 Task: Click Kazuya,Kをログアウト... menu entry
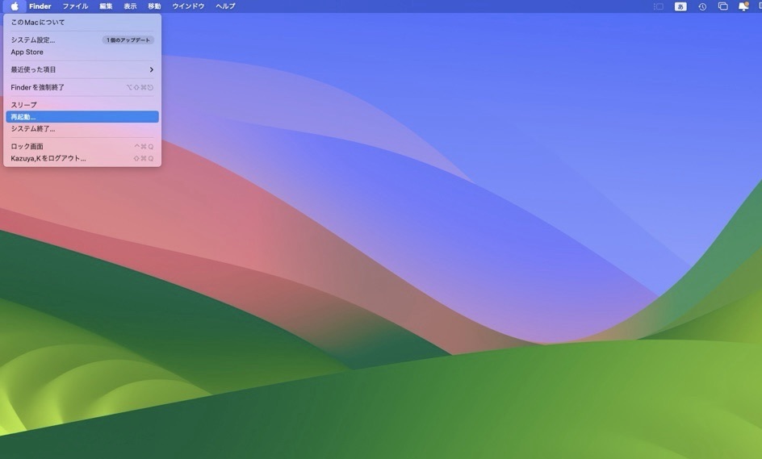click(x=48, y=159)
